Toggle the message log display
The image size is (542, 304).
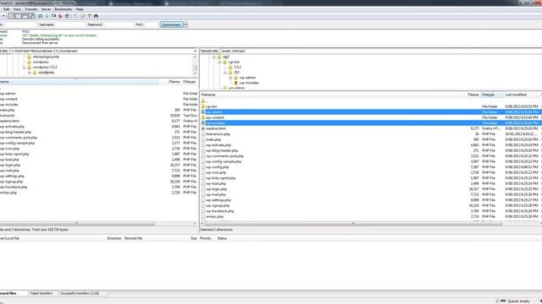click(11, 16)
